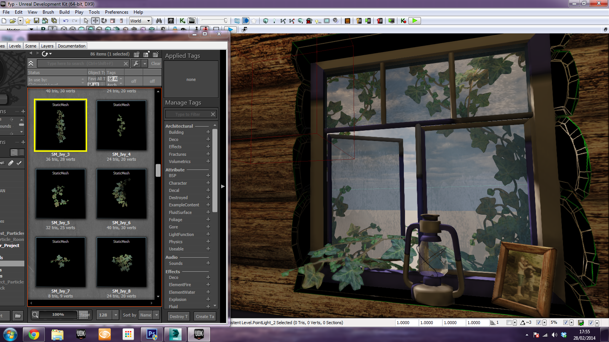609x342 pixels.
Task: Open the Preferences menu
Action: 117,12
